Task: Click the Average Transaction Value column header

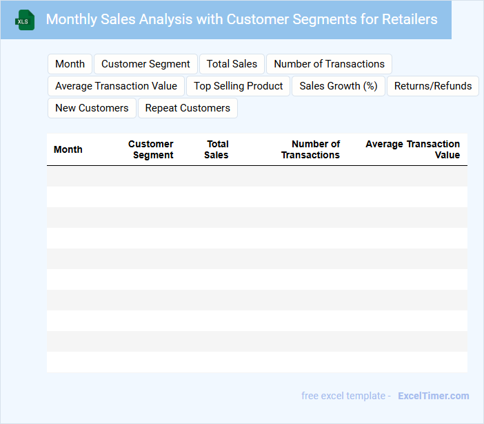Action: tap(412, 149)
